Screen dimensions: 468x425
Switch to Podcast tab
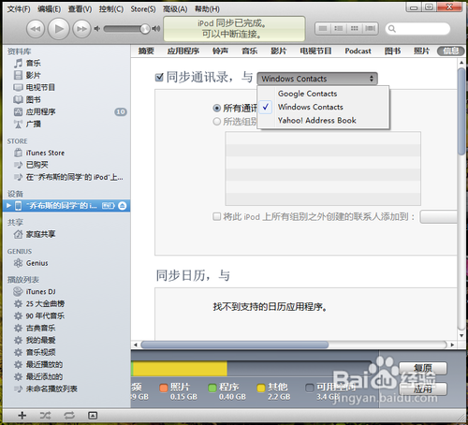(358, 51)
